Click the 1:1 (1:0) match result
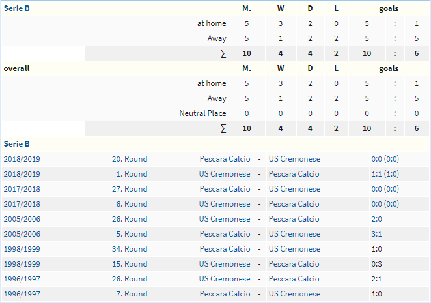 385,174
